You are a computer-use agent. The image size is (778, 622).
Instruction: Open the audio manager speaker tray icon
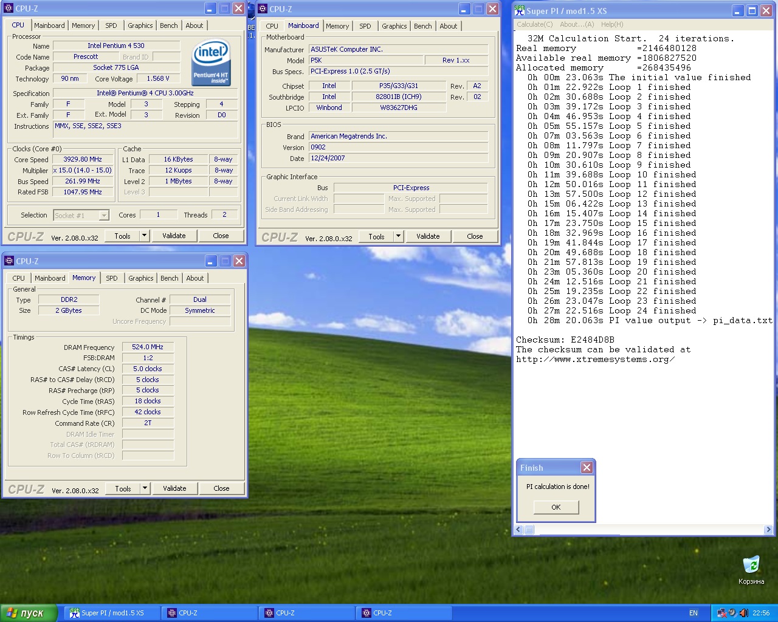pyautogui.click(x=732, y=613)
